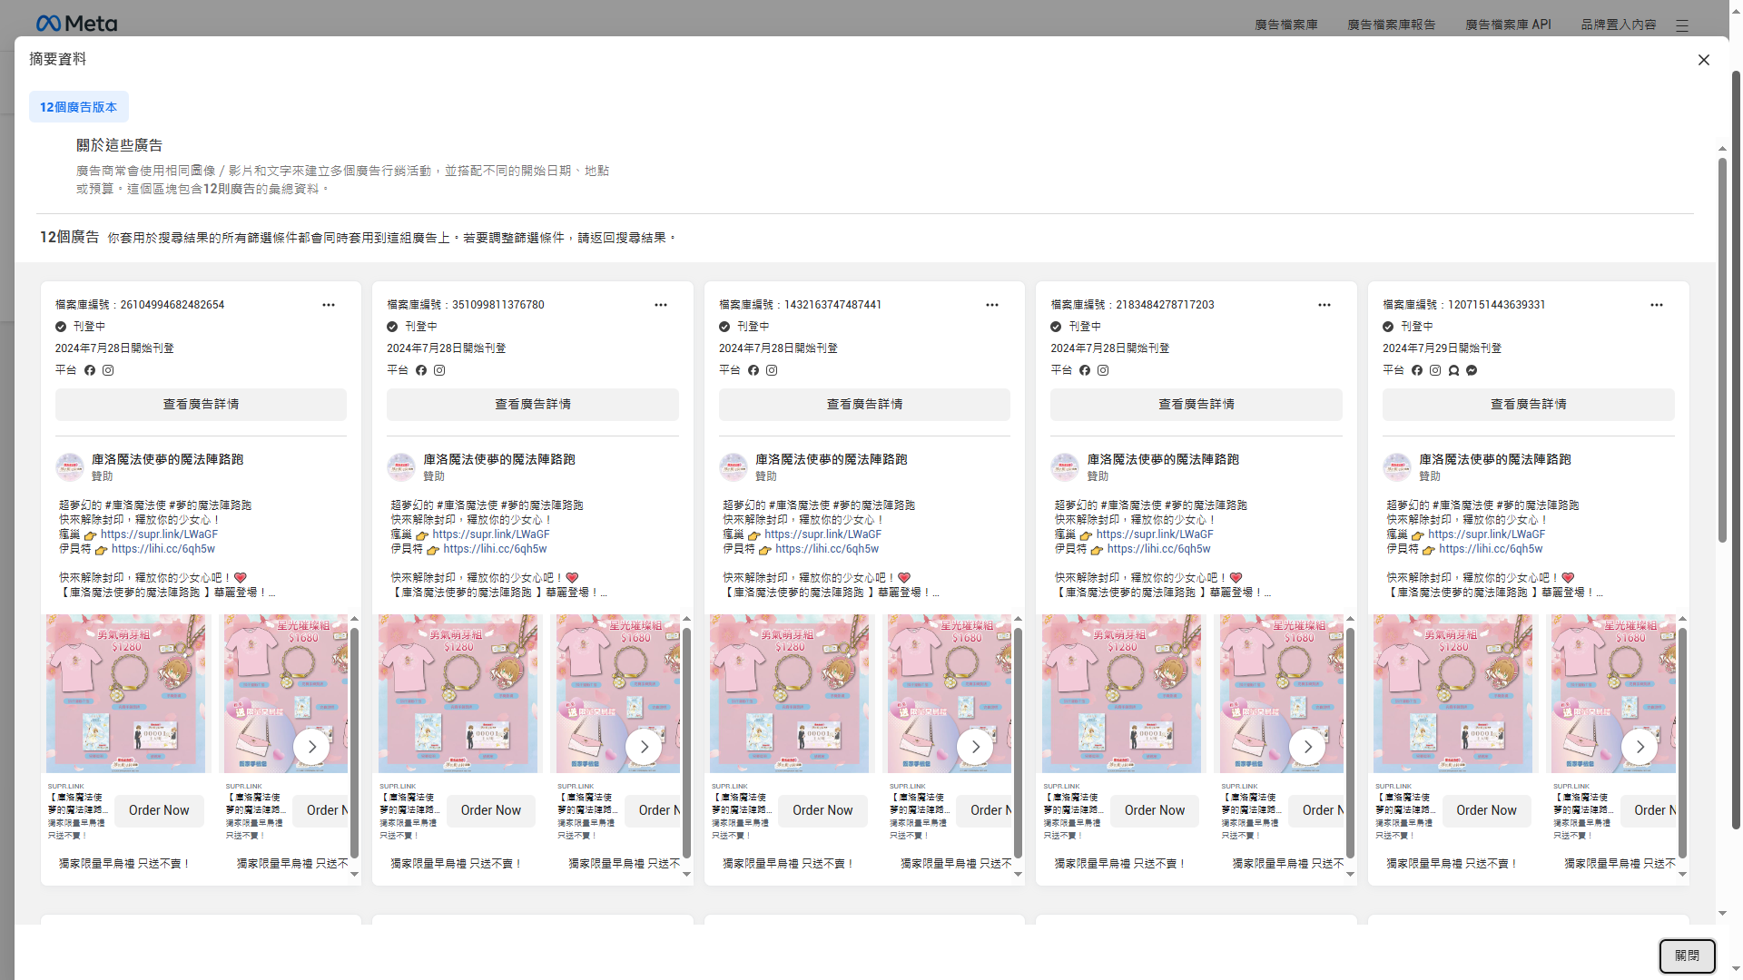Viewport: 1743px width, 980px height.
Task: Click dialog scrollbar down arrow
Action: coord(1722,914)
